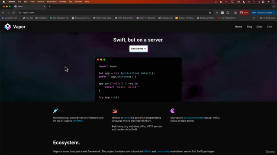The image size is (277, 155).
Task: Follow the community packages link
Action: (163, 151)
